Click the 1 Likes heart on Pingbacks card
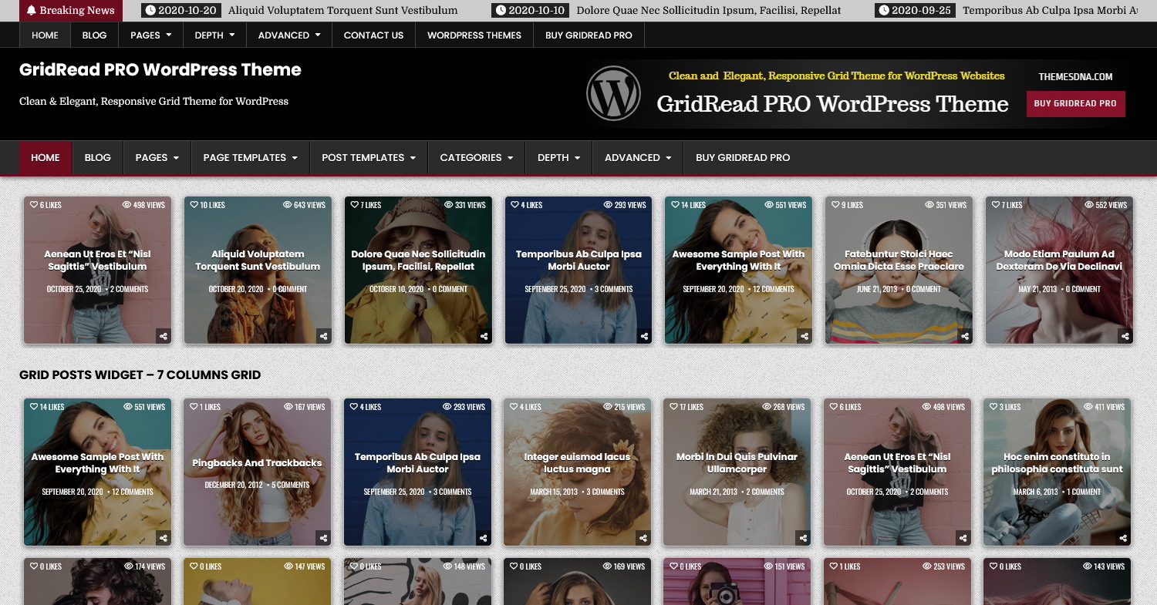1157x605 pixels. [x=194, y=407]
